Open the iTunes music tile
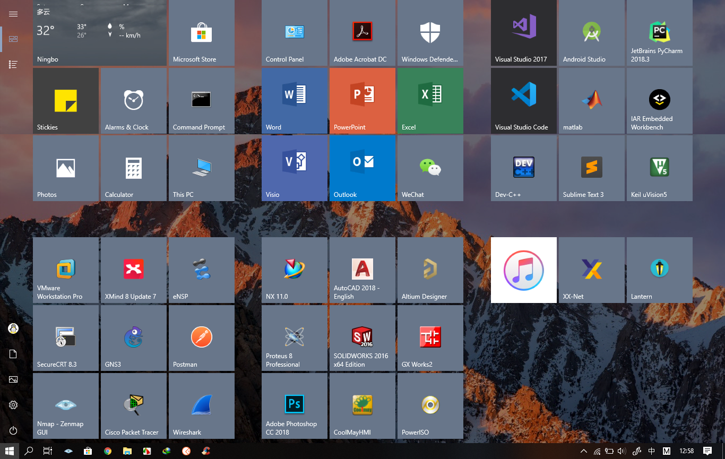 pos(524,270)
